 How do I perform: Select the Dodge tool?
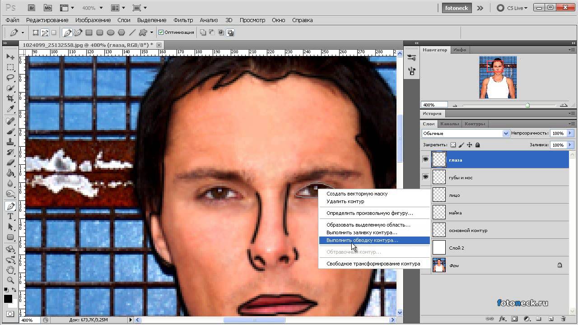tap(10, 194)
